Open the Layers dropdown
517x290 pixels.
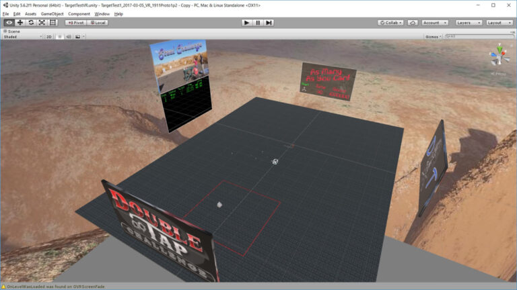coord(469,22)
